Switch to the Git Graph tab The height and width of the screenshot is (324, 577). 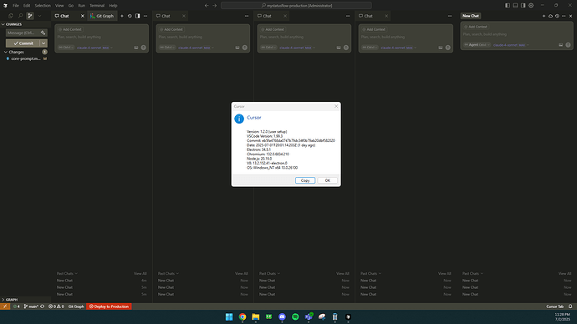tap(102, 16)
